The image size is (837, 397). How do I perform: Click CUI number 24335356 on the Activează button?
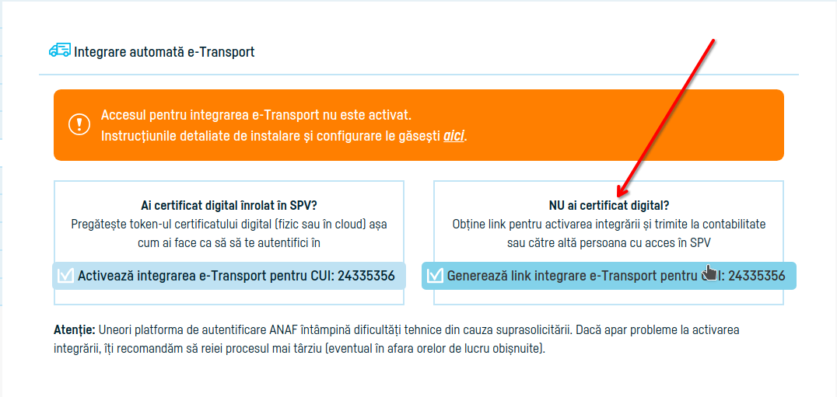click(366, 276)
